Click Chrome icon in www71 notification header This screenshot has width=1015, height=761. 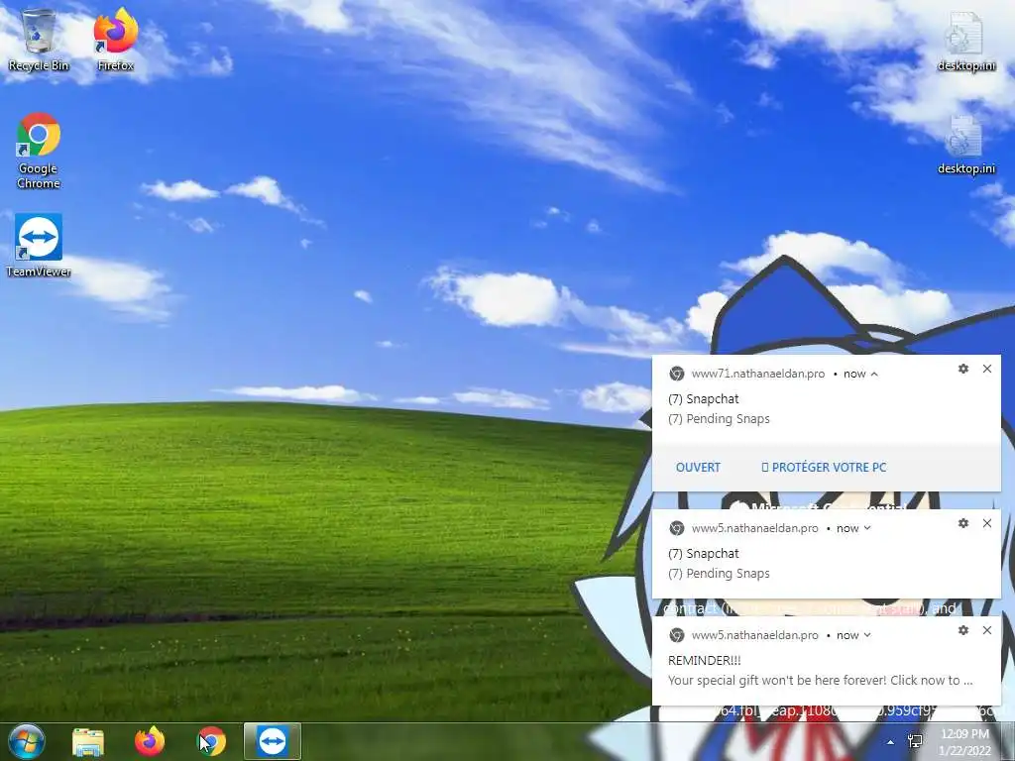tap(676, 374)
